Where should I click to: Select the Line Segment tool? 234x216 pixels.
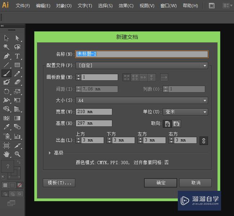click(x=6, y=65)
